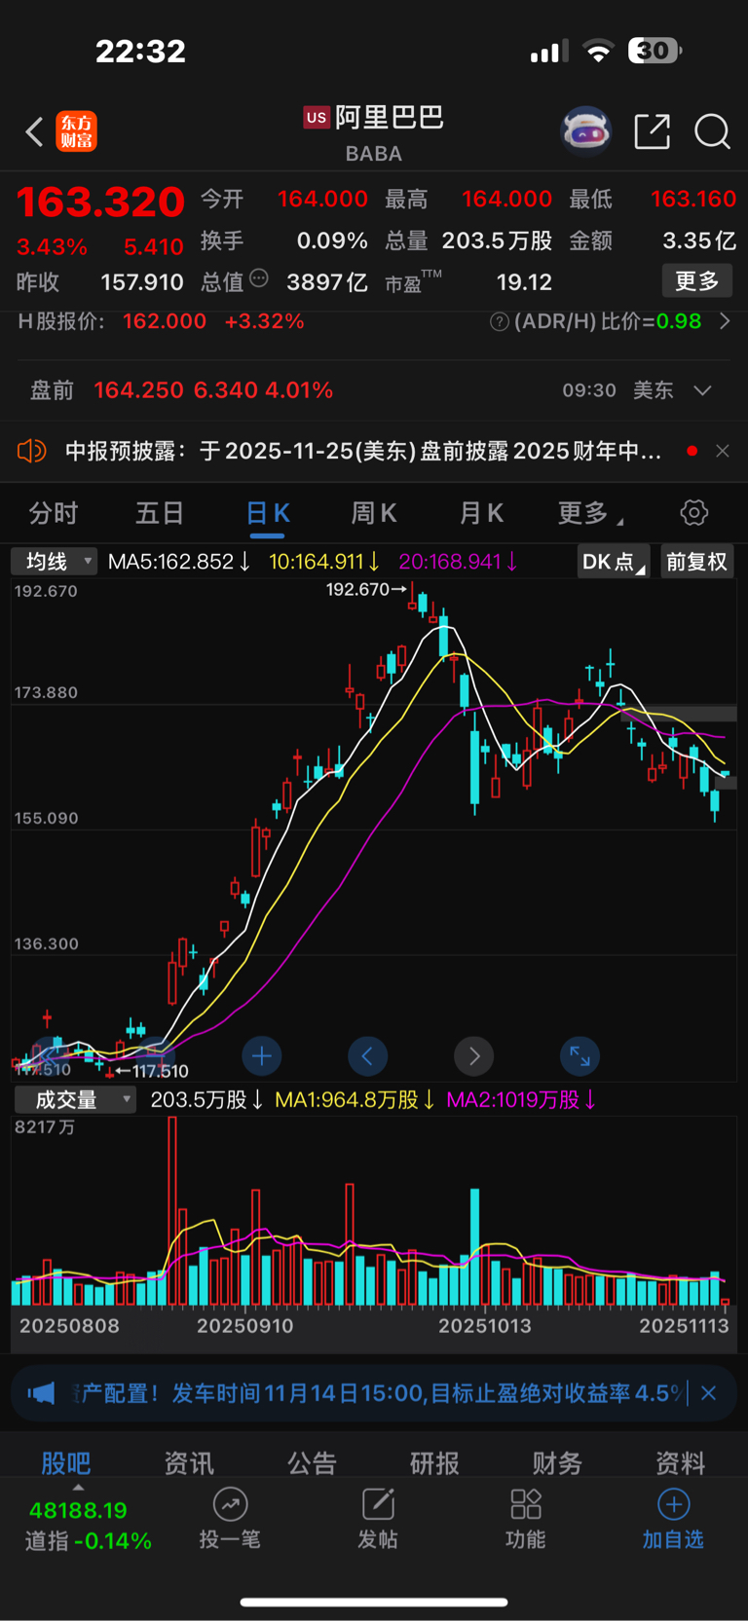Open the 资料 tab
This screenshot has width=748, height=1621.
point(680,1461)
